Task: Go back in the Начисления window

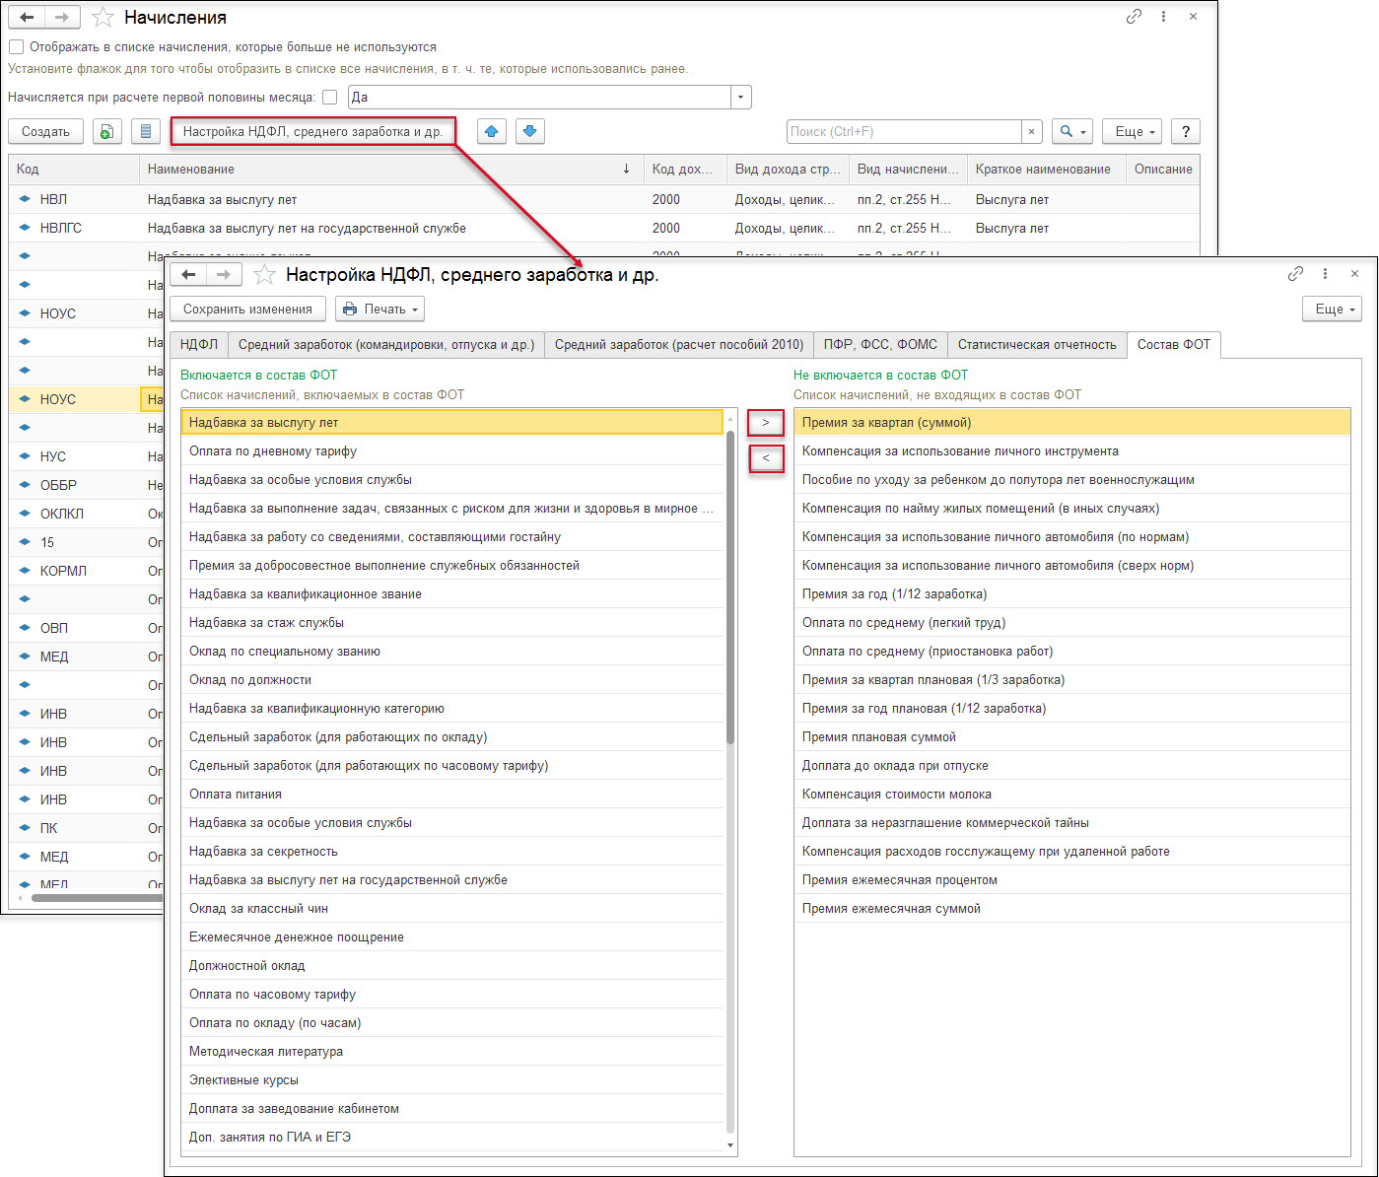Action: [x=27, y=18]
